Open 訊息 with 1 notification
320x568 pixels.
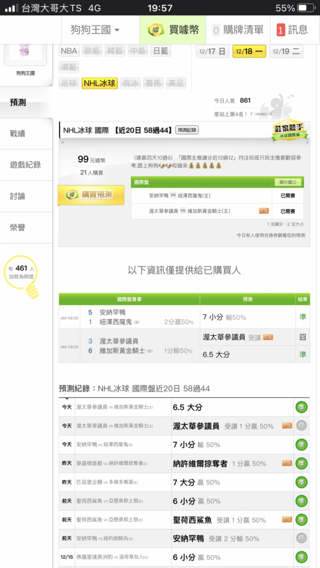(292, 30)
